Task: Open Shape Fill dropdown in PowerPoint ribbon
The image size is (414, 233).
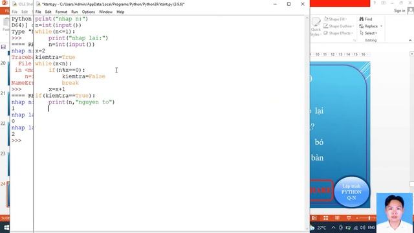Action: click(x=335, y=19)
